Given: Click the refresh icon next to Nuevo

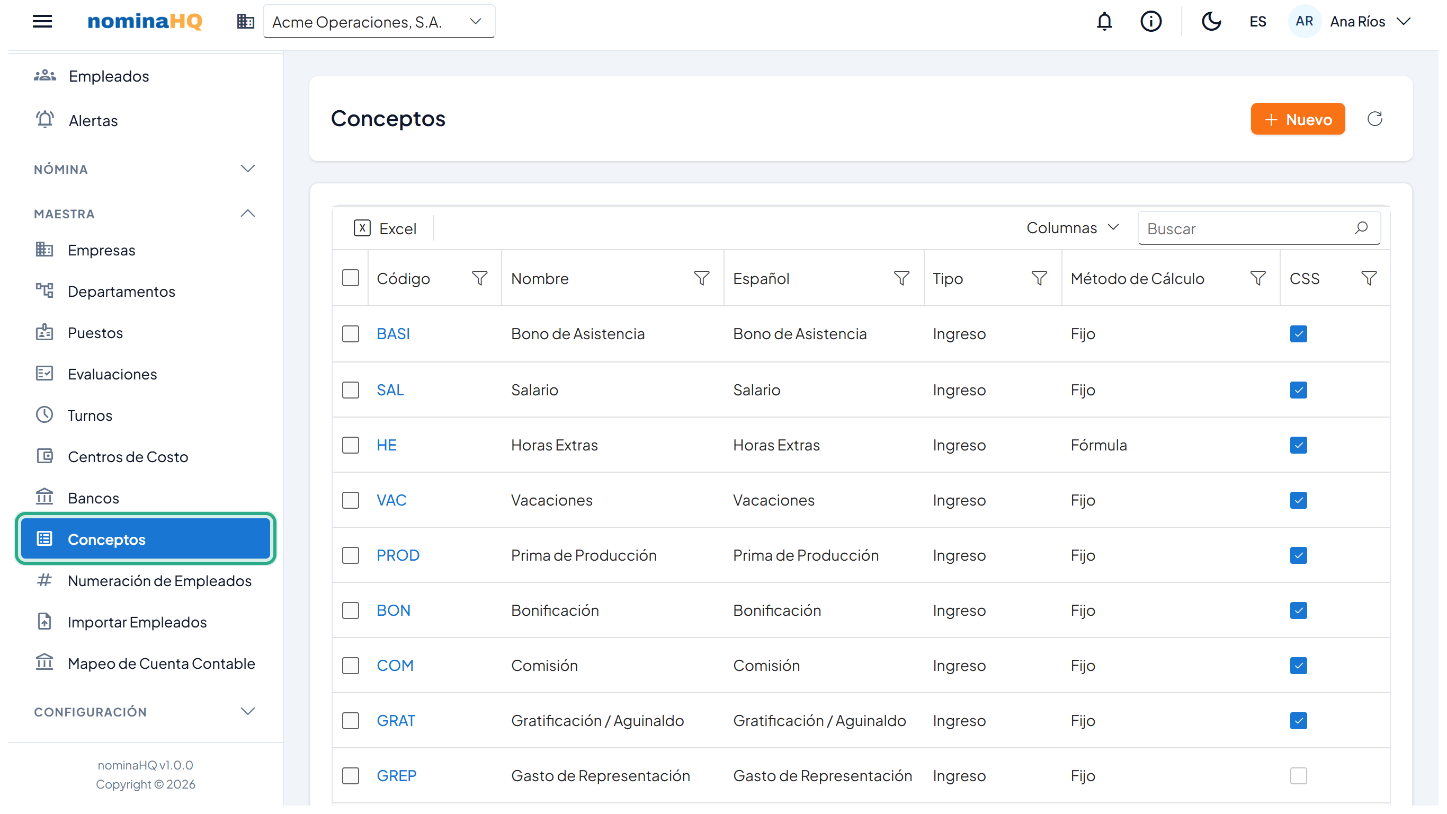Looking at the screenshot, I should point(1374,119).
